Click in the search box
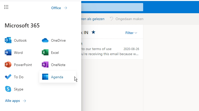 point(112,7)
